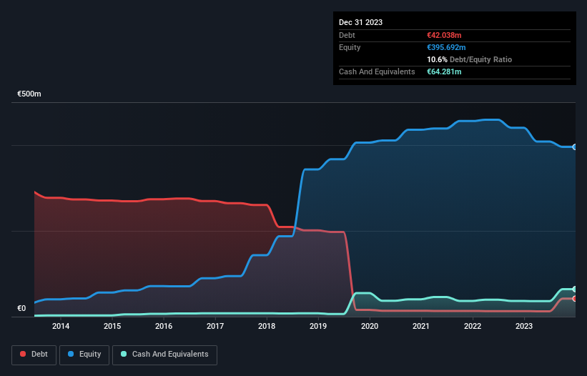Click the teal Cash endpoint marker
Viewport: 587px width, 376px height.
(x=575, y=290)
